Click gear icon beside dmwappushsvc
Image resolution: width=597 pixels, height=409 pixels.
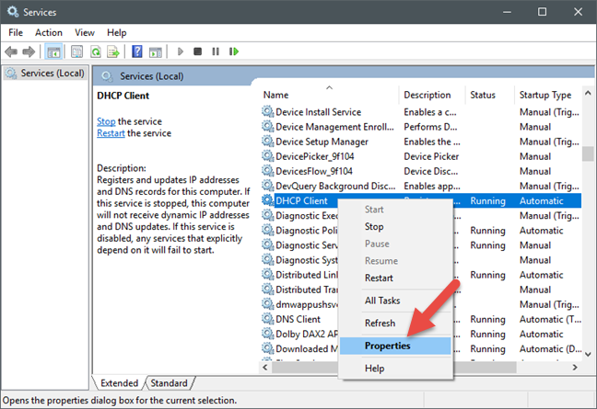[268, 304]
